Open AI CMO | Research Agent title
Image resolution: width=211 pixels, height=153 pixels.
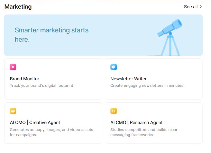click(x=136, y=122)
